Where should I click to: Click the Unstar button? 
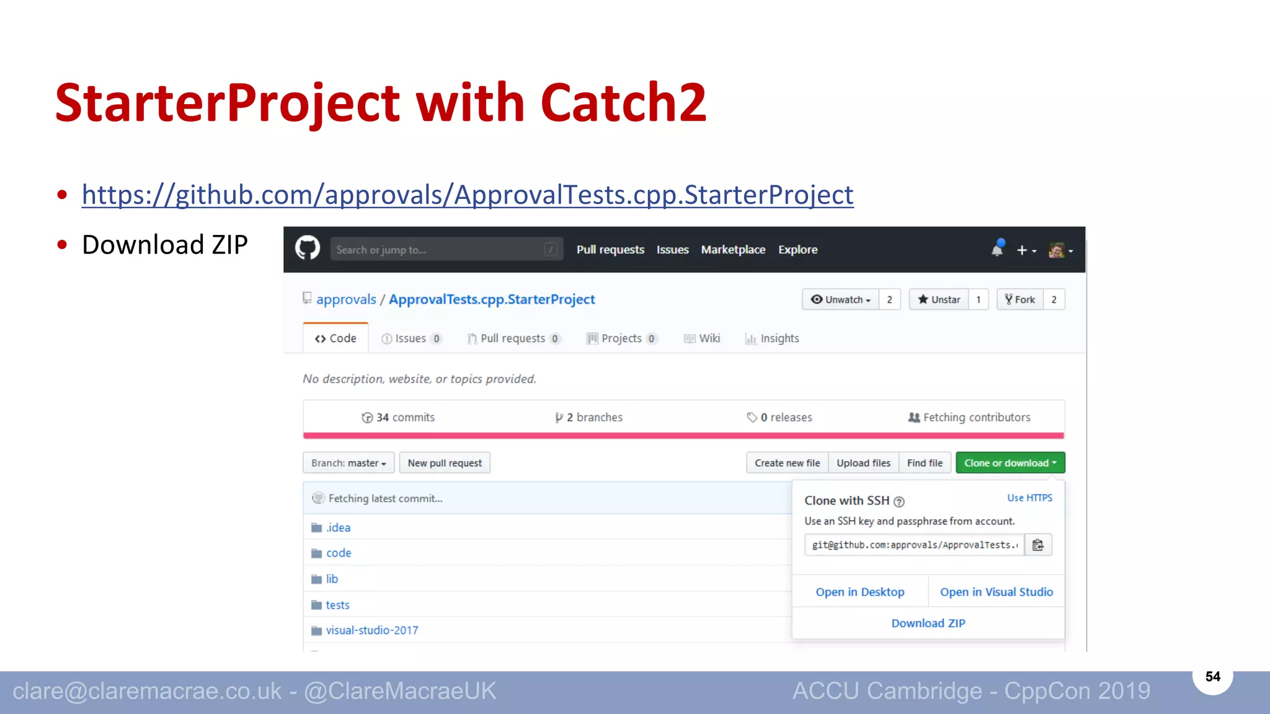tap(939, 299)
